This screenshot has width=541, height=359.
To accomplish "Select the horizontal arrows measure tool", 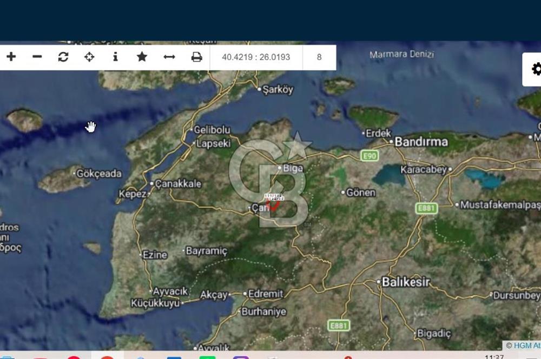I will click(x=169, y=57).
